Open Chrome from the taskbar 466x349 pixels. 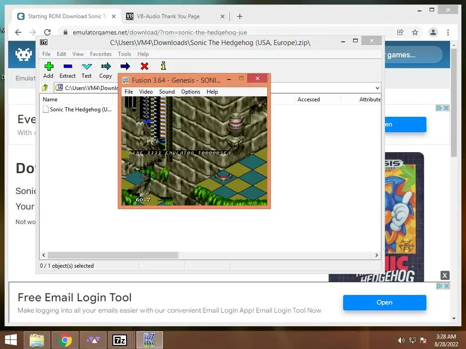click(65, 340)
